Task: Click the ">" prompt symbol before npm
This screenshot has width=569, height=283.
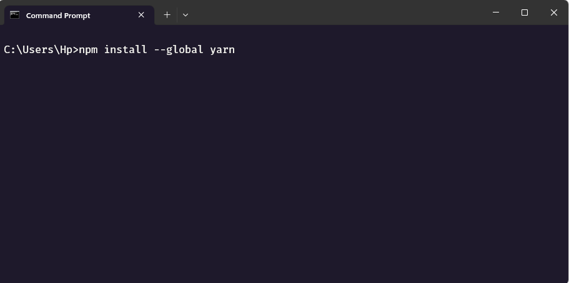Action: tap(76, 49)
